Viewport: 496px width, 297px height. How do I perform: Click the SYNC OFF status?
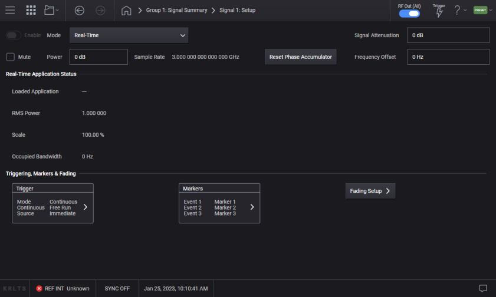117,289
